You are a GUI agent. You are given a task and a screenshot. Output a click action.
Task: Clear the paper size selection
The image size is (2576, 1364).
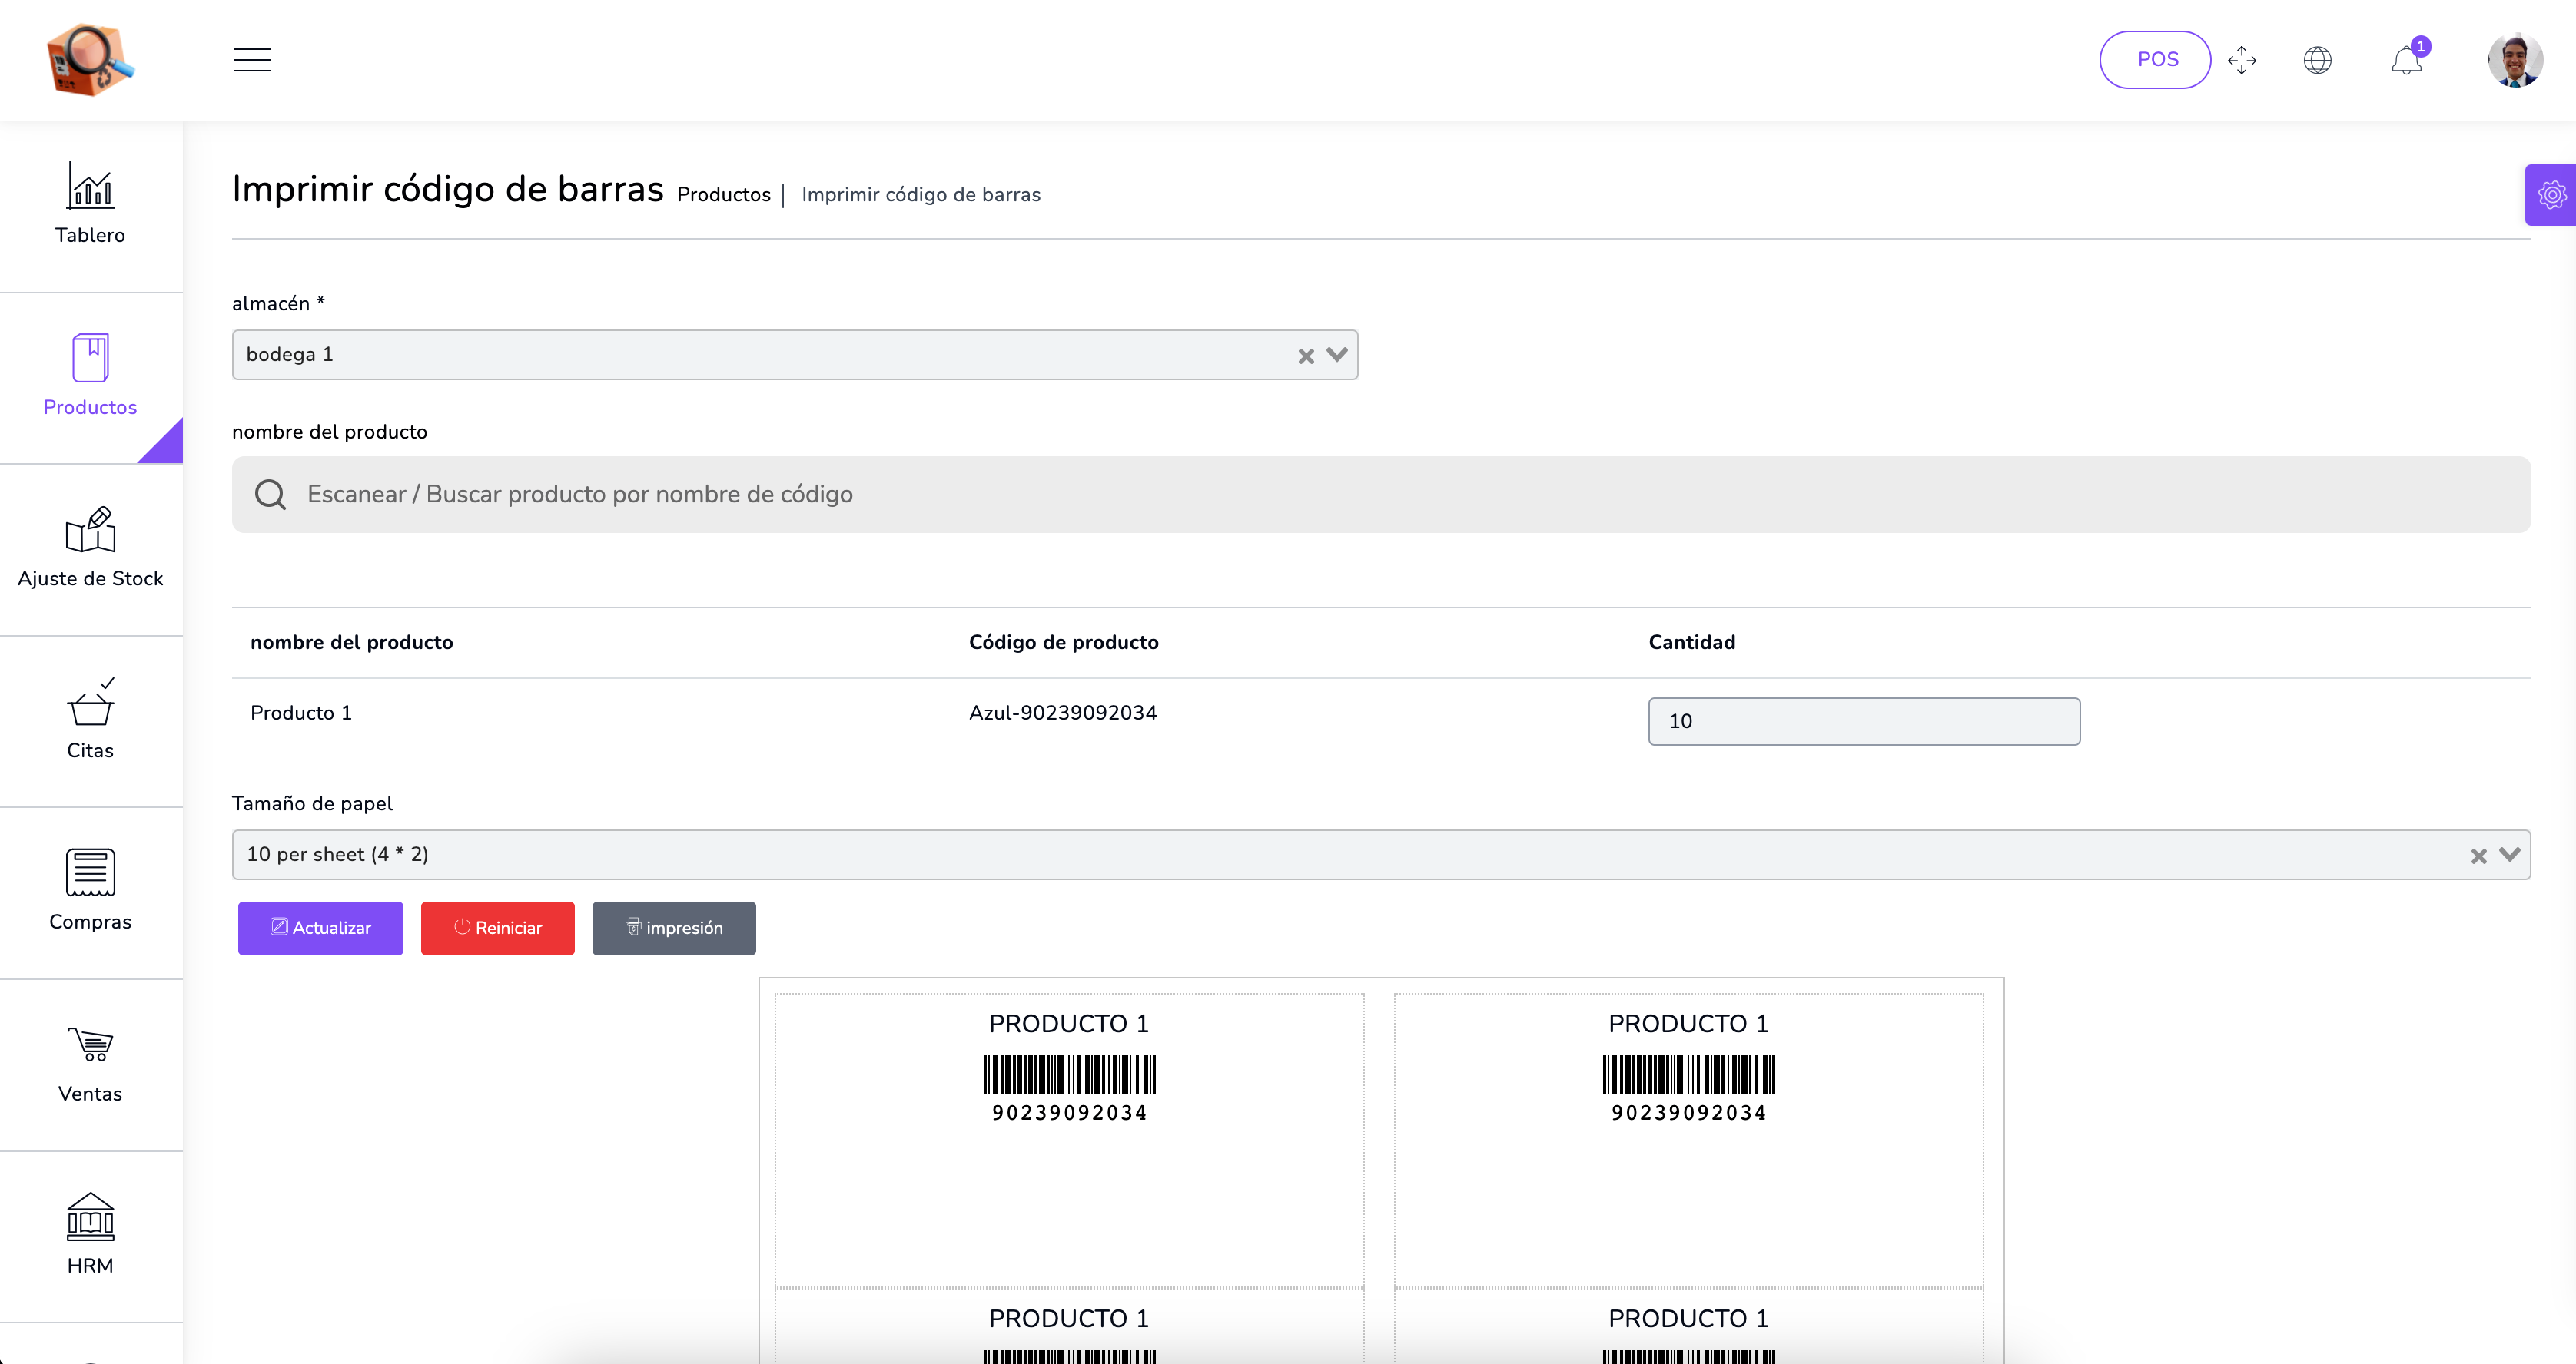tap(2478, 856)
